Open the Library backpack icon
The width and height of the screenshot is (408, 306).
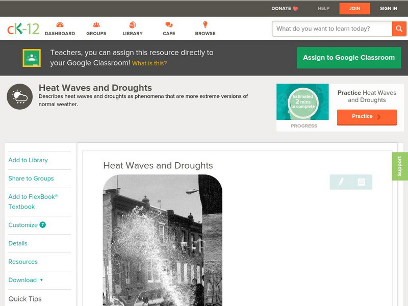pos(132,24)
